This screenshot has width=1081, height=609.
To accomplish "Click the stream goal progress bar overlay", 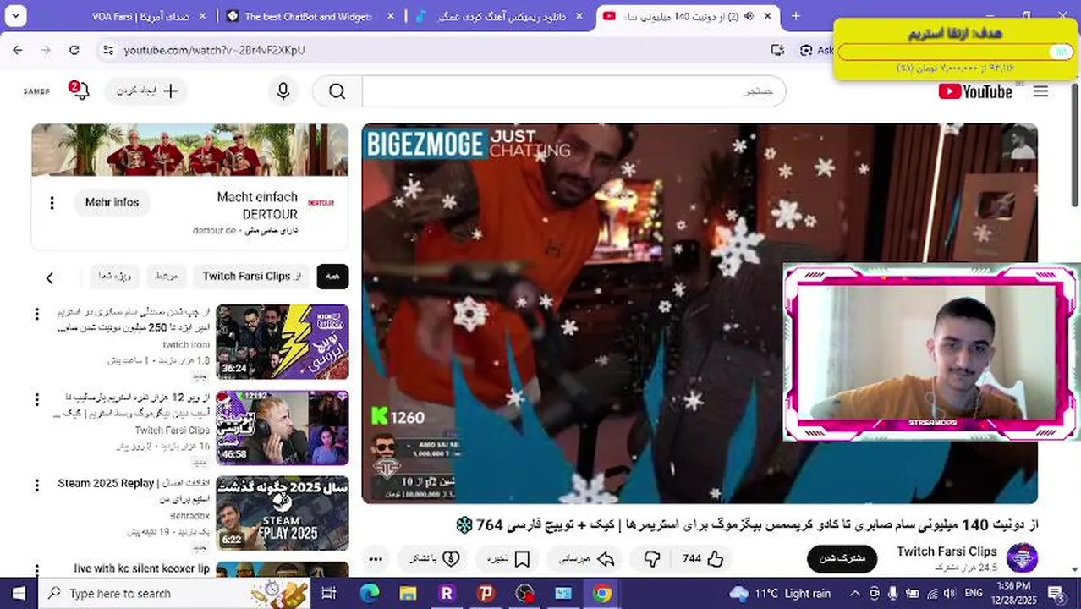I will pyautogui.click(x=954, y=52).
